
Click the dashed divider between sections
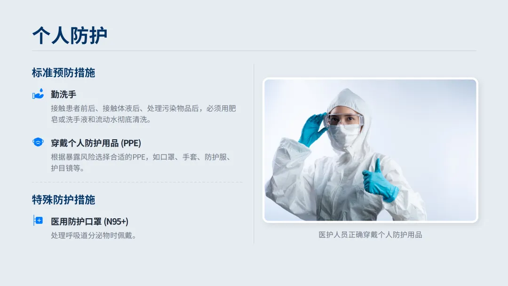(x=137, y=182)
